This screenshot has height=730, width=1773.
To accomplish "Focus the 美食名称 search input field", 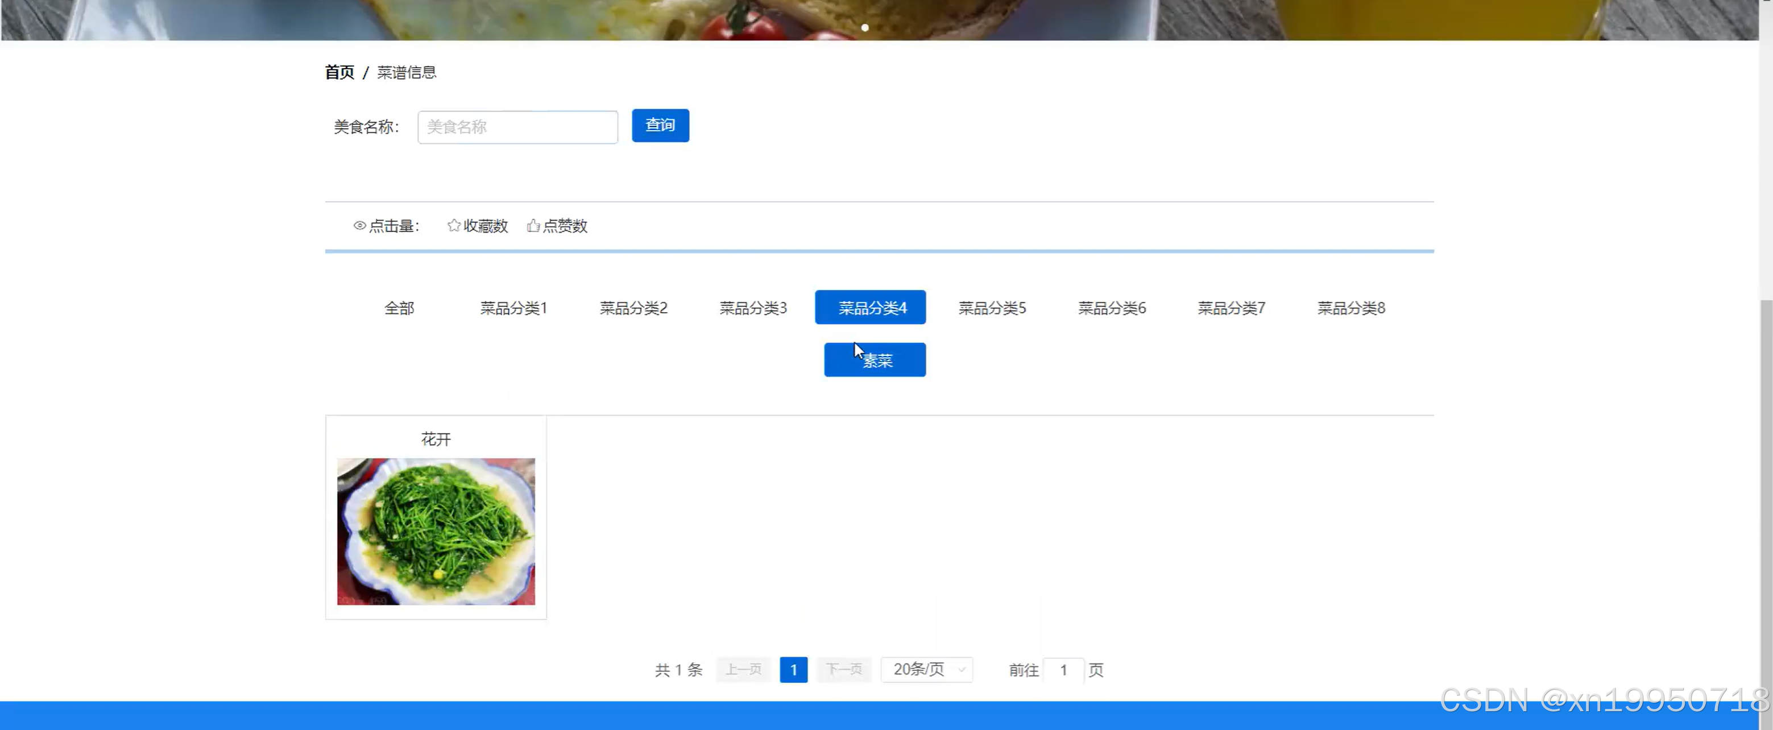I will pyautogui.click(x=517, y=127).
